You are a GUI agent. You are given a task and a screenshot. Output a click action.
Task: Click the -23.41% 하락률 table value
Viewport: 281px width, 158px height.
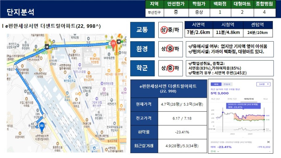coord(182,132)
